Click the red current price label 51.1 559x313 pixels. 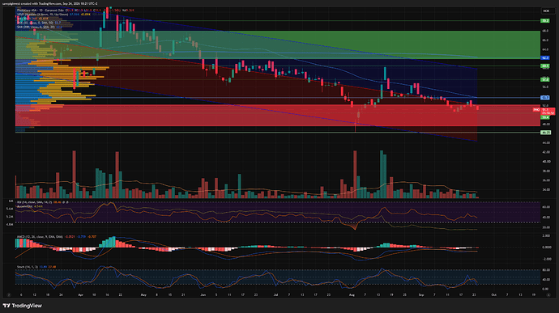(x=548, y=111)
